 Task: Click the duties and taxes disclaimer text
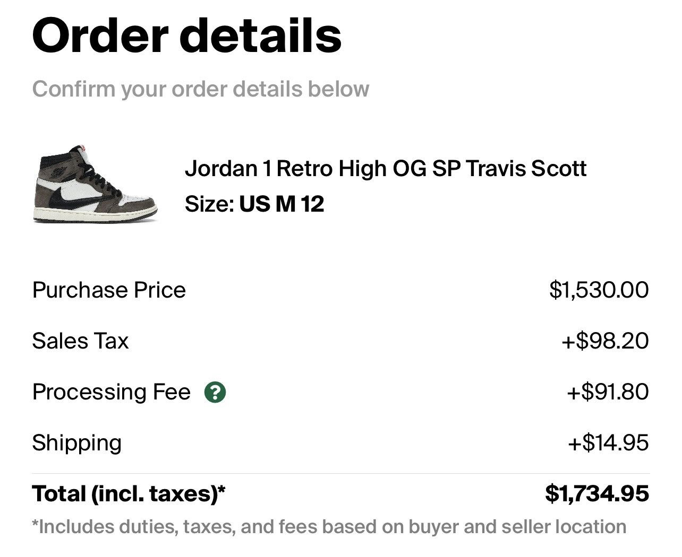coord(329,526)
